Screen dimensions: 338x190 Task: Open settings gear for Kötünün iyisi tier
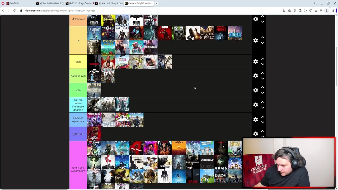255,76
